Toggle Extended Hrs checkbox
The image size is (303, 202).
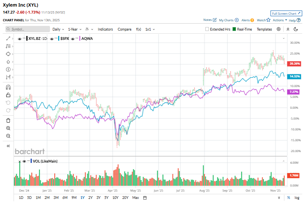pyautogui.click(x=207, y=29)
